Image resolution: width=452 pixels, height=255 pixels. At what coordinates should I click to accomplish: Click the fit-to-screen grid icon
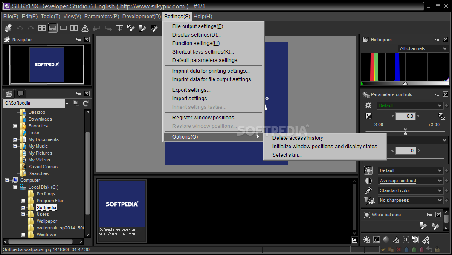click(119, 28)
